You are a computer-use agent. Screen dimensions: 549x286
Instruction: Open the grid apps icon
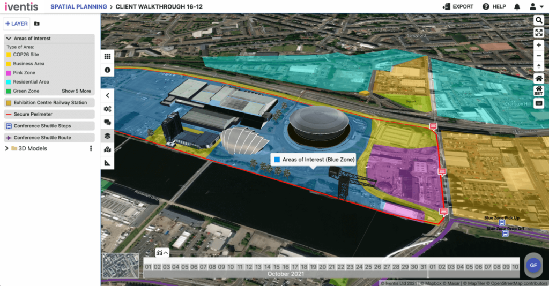point(108,56)
